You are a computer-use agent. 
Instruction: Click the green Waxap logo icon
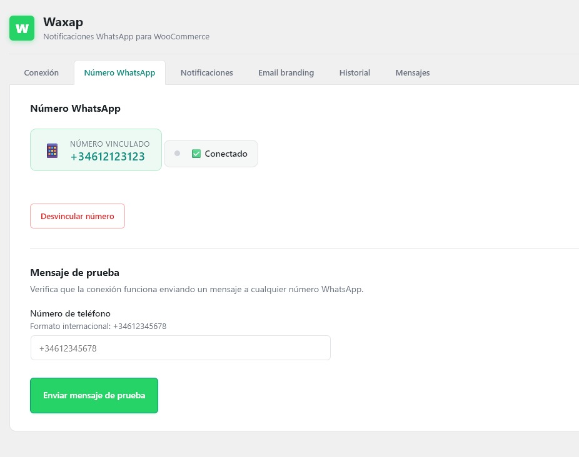(22, 28)
